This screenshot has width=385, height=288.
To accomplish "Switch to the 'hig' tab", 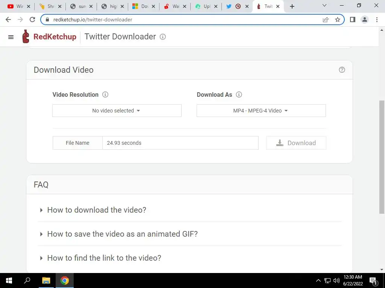I will coord(109,6).
